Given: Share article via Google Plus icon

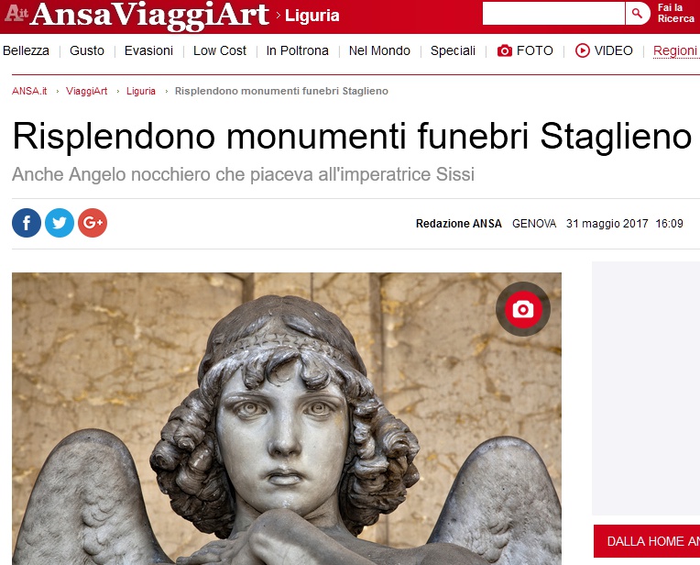Looking at the screenshot, I should click(x=93, y=223).
